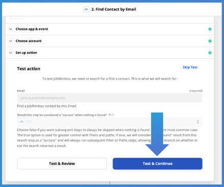Viewport: 224px width, 187px height.
Task: Click the info icons beside success question
Action: 111,115
